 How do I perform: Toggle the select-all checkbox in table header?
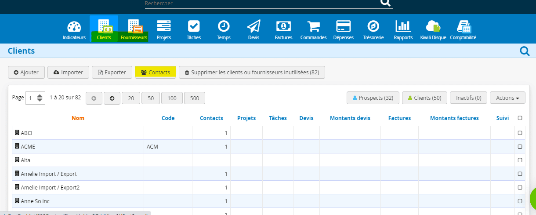tap(520, 118)
